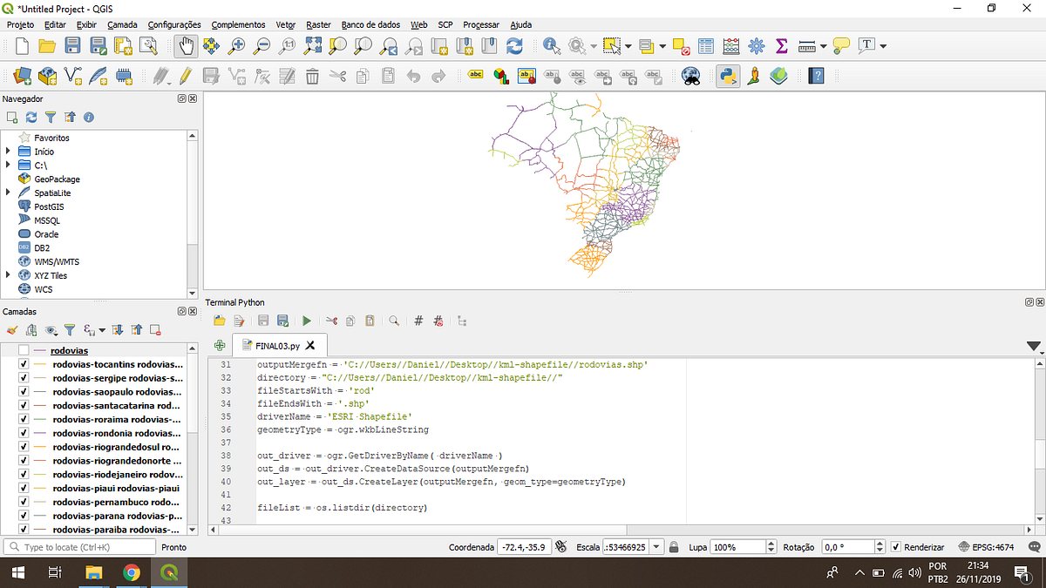Click the Save As icon in Python editor
Viewport: 1046px width, 588px height.
282,321
